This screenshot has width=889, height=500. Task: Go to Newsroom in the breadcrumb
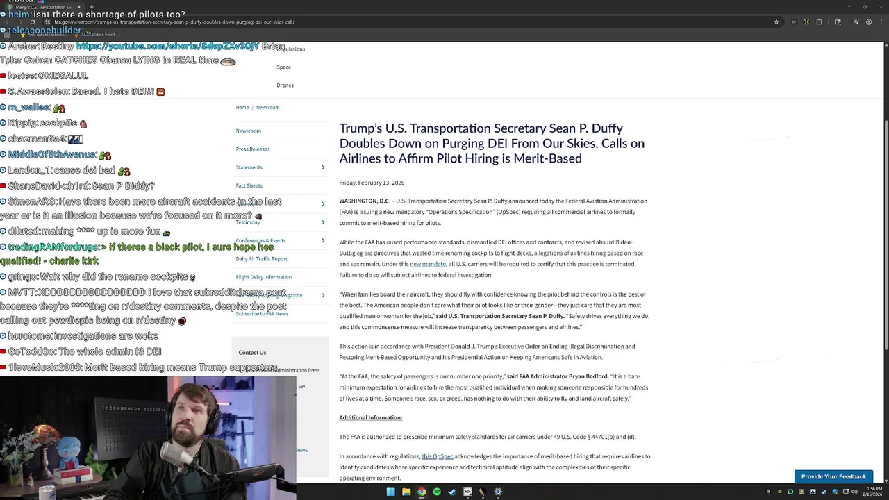point(267,107)
